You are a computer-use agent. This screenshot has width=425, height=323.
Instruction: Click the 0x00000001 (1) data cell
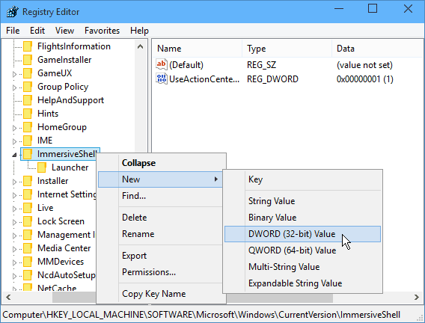pyautogui.click(x=365, y=79)
